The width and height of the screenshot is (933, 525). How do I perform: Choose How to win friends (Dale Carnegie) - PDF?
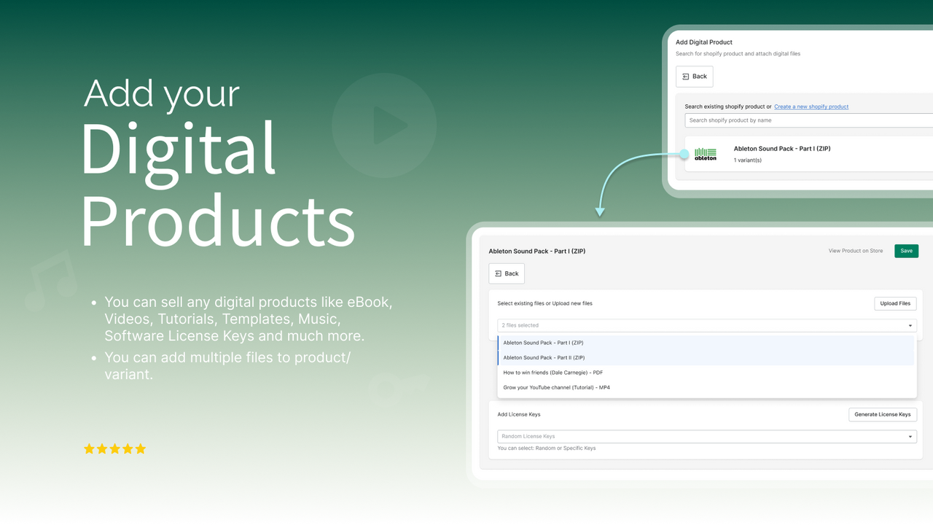click(706, 373)
